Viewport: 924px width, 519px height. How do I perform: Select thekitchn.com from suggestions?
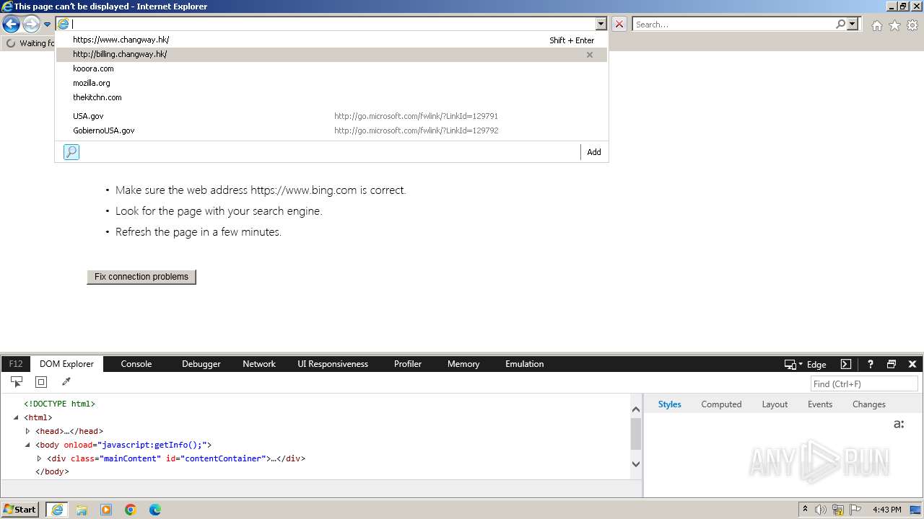332,98
